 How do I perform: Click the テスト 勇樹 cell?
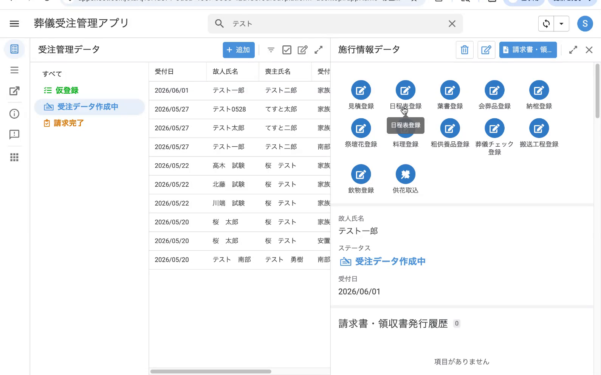(x=284, y=260)
